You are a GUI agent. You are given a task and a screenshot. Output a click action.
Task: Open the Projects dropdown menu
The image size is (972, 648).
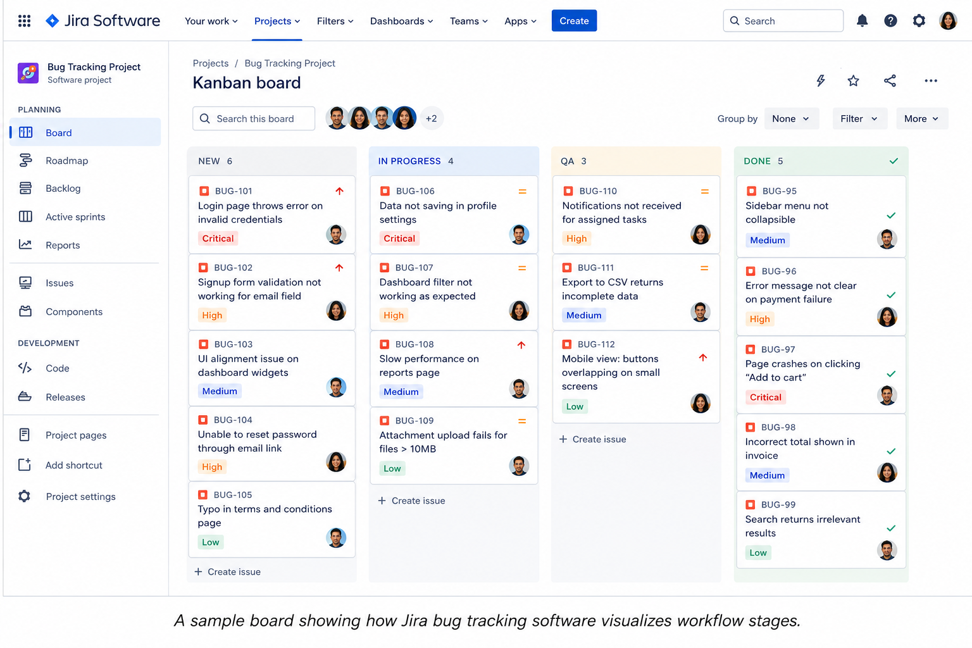[277, 21]
